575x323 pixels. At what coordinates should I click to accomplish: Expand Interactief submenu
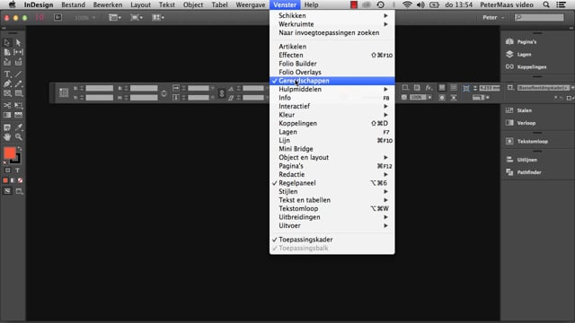(x=332, y=106)
